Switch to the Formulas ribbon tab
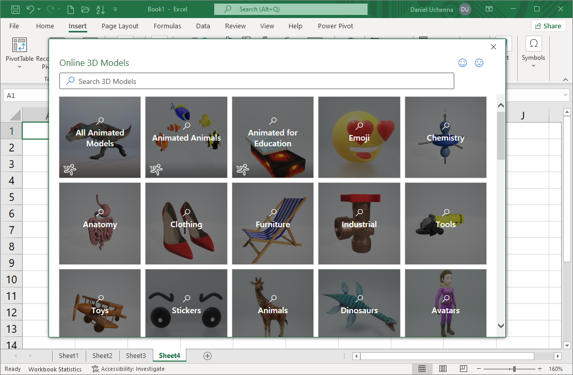The image size is (573, 375). (x=167, y=26)
